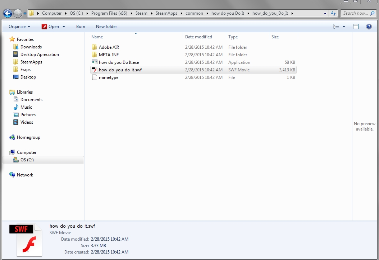Image resolution: width=379 pixels, height=260 pixels.
Task: Select the how do you Do It.exe icon
Action: point(95,62)
